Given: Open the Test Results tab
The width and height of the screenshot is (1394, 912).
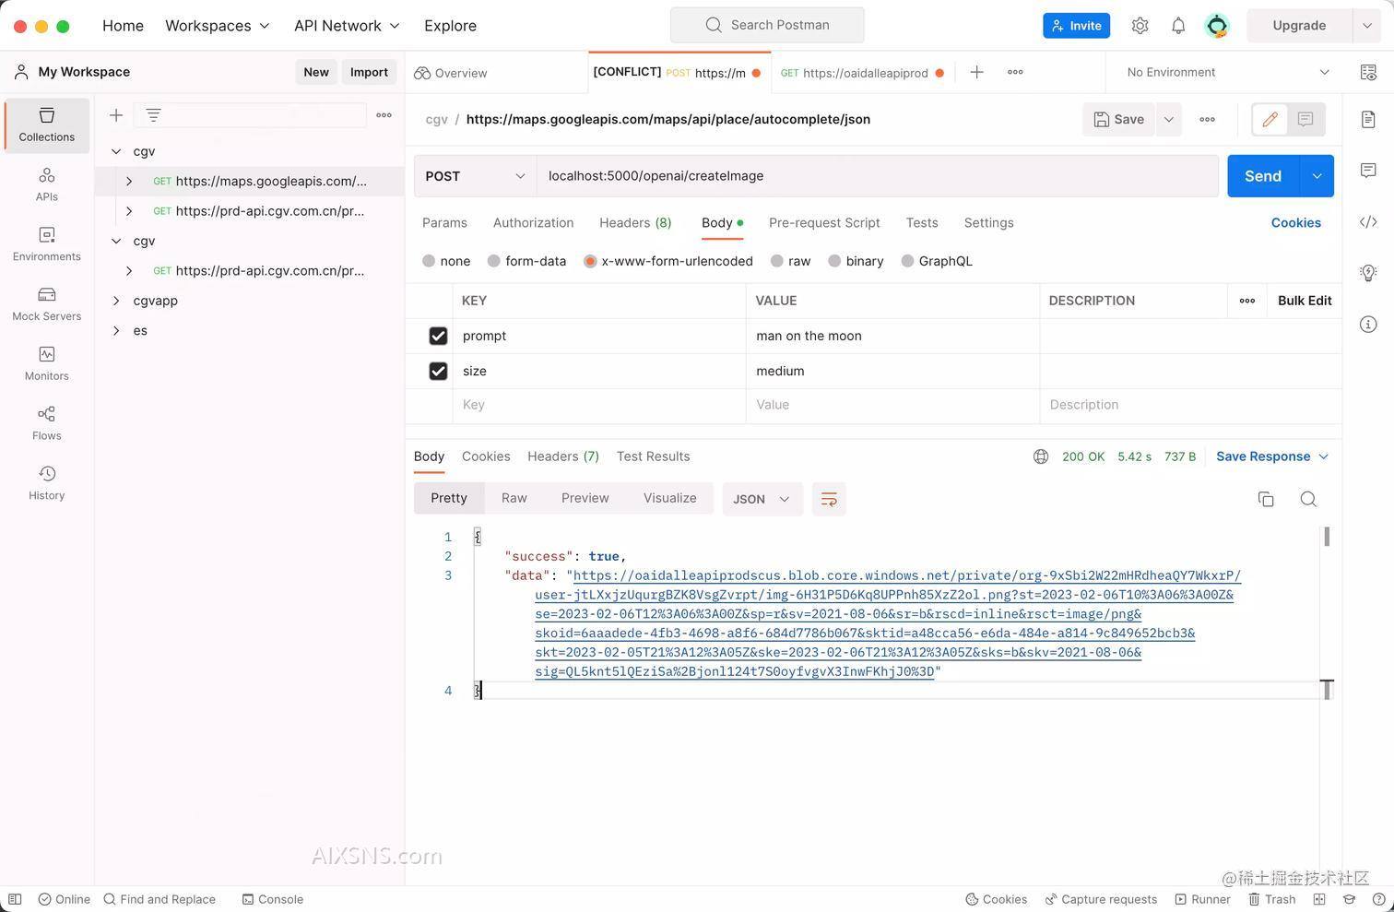Looking at the screenshot, I should coord(653,456).
